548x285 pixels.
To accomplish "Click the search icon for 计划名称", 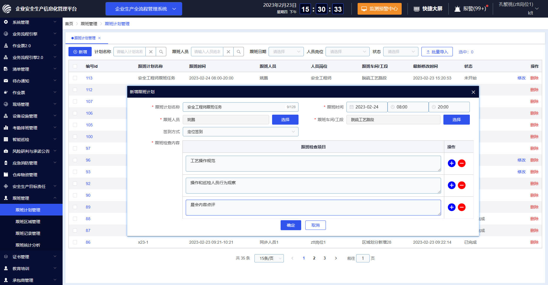I will pyautogui.click(x=161, y=52).
